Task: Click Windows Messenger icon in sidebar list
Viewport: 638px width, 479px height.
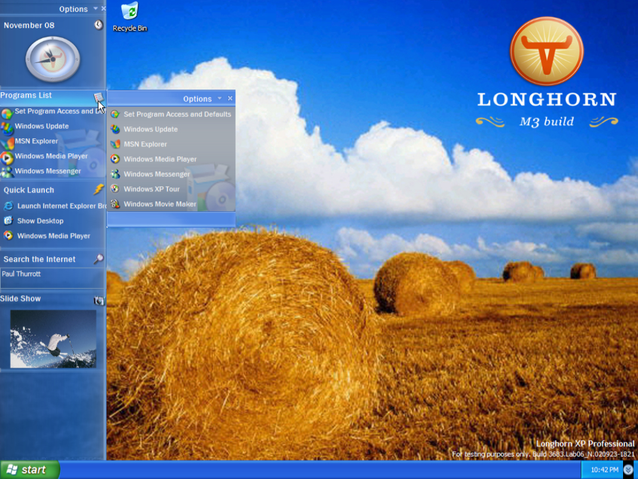Action: [x=7, y=172]
